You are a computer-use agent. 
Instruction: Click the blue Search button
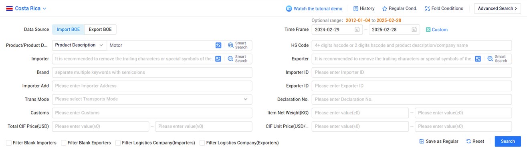pos(508,141)
